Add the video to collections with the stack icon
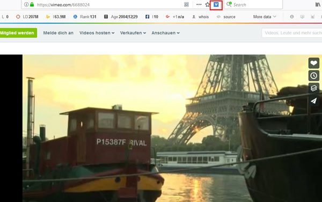Viewport: 322px width, 202px height. (x=313, y=88)
